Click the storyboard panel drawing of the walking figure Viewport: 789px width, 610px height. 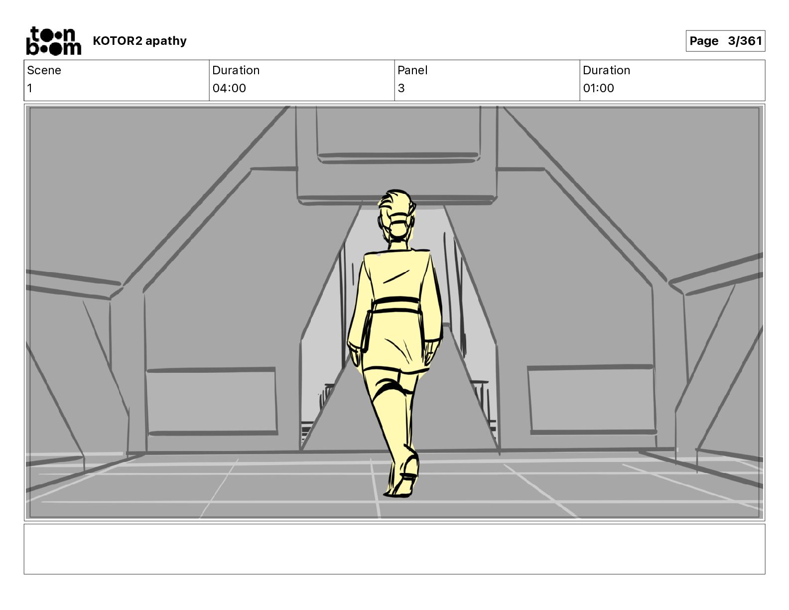(x=394, y=312)
